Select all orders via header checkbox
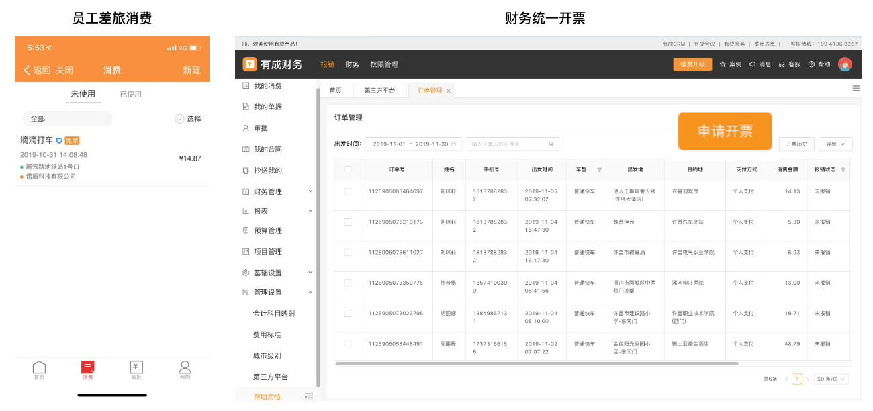Screen dimensions: 873x411 (348, 169)
